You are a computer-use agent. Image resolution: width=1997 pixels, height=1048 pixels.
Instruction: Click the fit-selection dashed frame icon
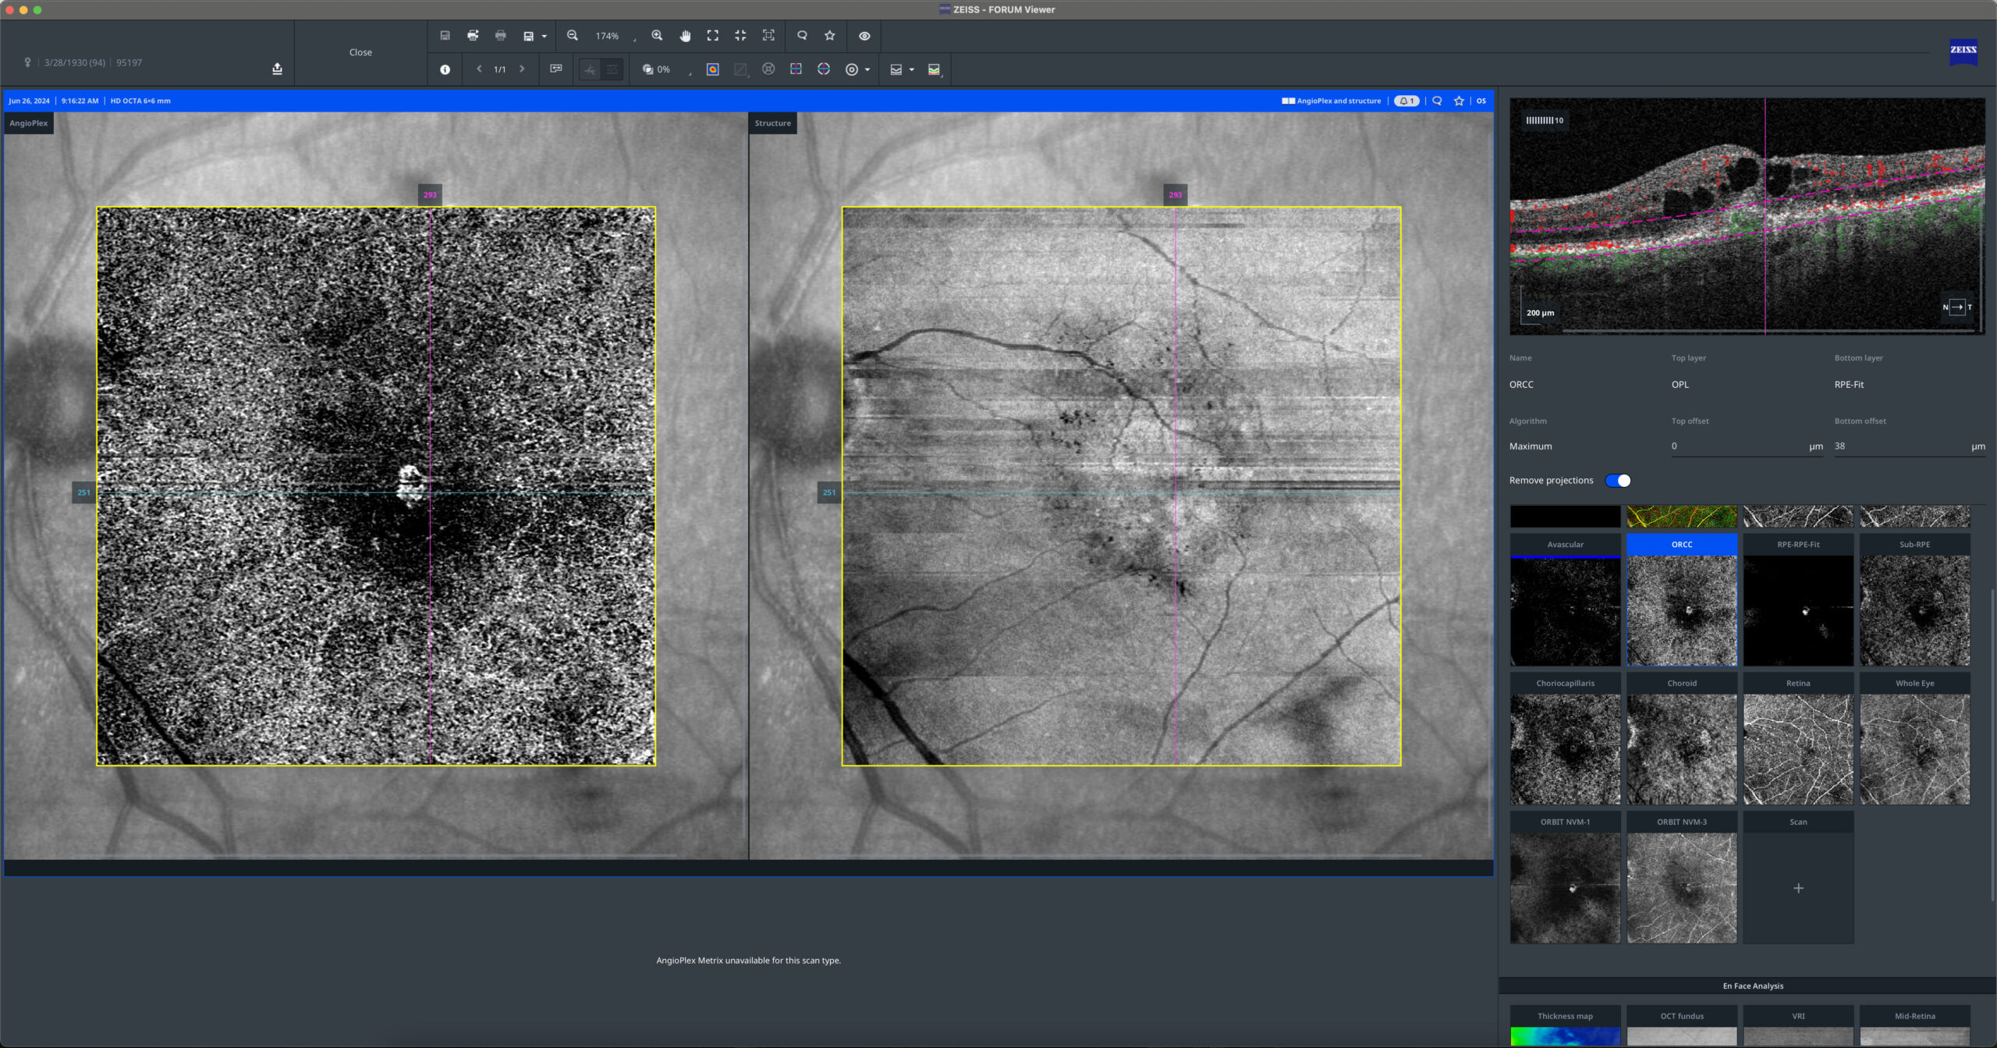[x=768, y=36]
